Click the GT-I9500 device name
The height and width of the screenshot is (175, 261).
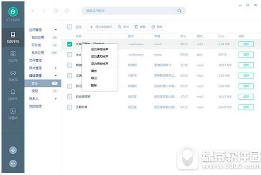coord(13,20)
